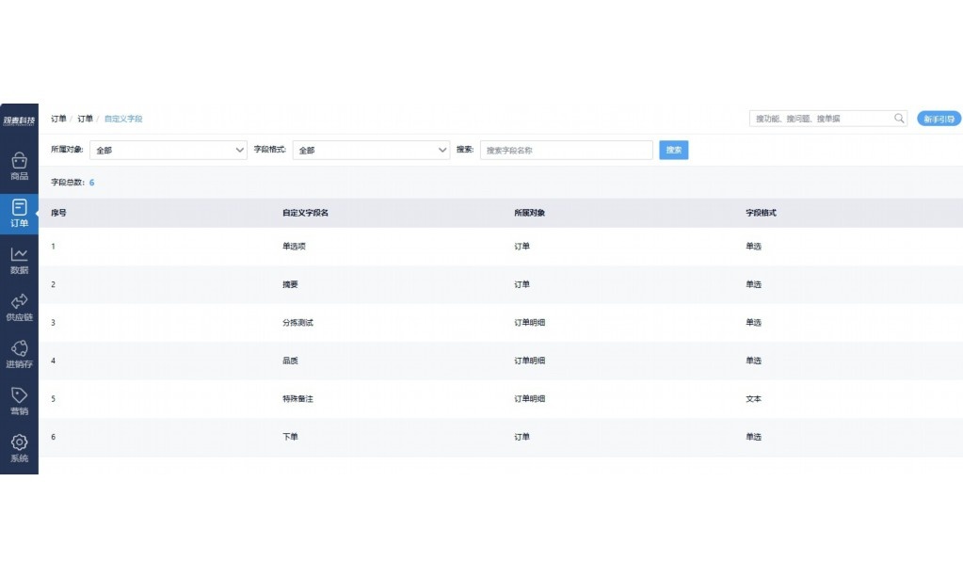Expand the 所属对象 dropdown

(168, 150)
